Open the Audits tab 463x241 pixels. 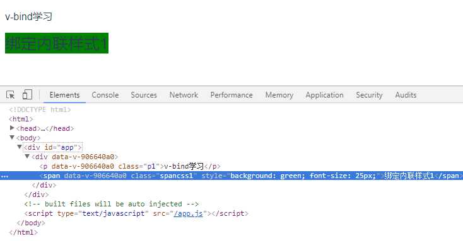pos(406,95)
